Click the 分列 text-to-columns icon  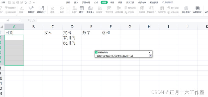click(x=74, y=8)
